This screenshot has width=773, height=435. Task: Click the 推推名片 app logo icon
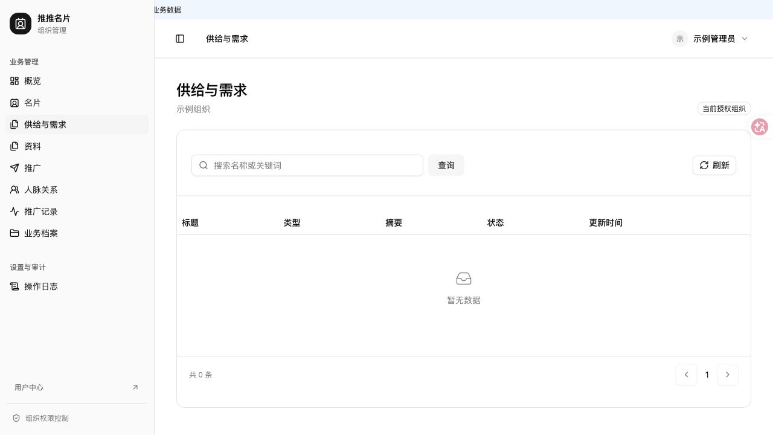pos(21,24)
